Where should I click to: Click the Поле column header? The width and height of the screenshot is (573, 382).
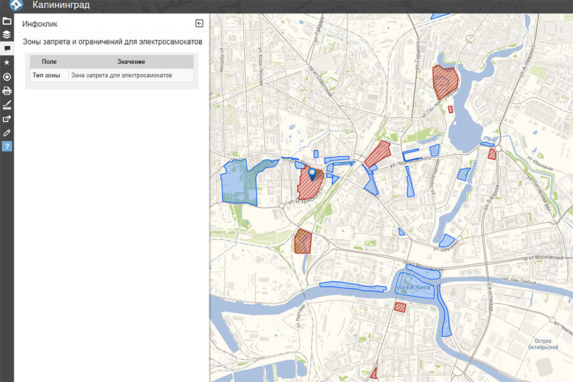(x=49, y=62)
